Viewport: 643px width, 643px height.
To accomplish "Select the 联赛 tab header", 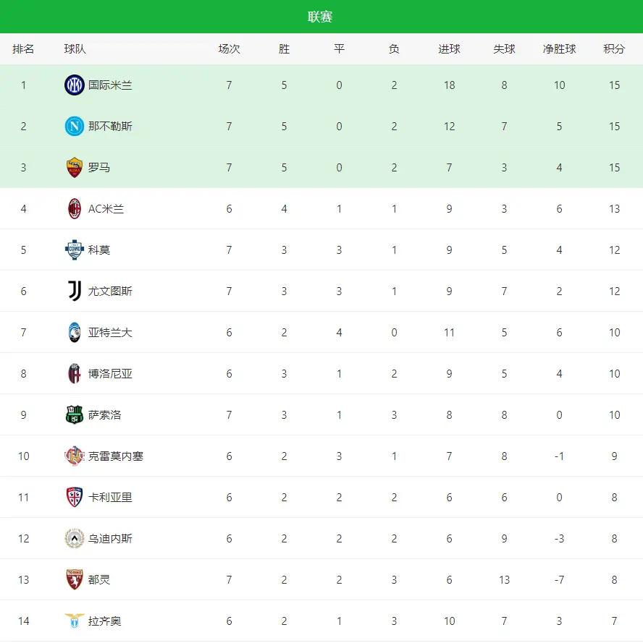I will (x=321, y=17).
